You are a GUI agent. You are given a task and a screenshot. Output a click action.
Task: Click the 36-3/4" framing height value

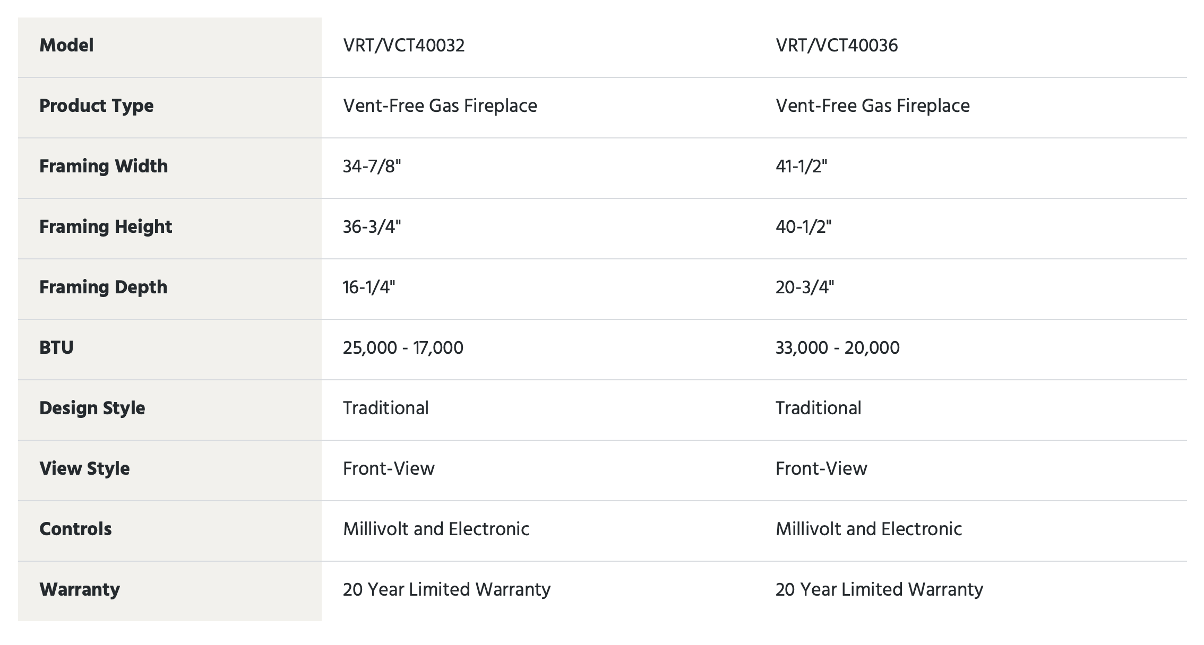tap(372, 227)
